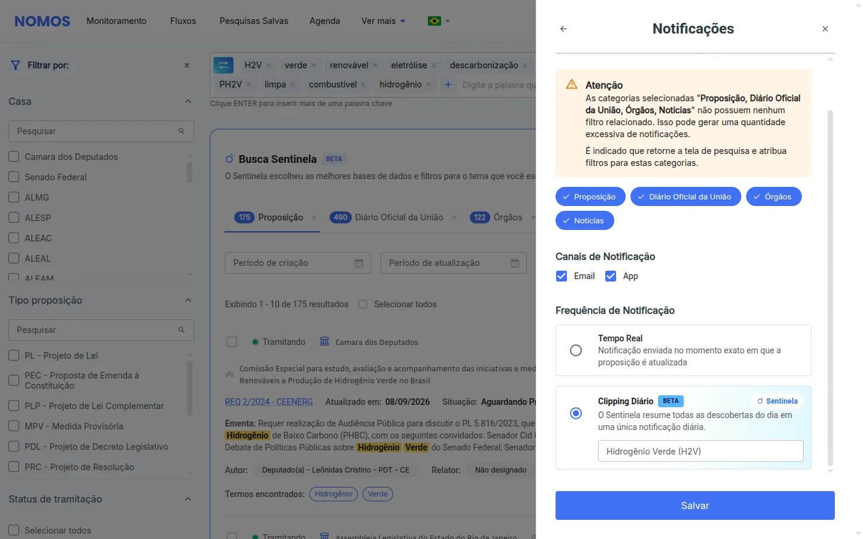Click the plus icon to add keyword
Viewport: 863px width, 539px height.
448,84
